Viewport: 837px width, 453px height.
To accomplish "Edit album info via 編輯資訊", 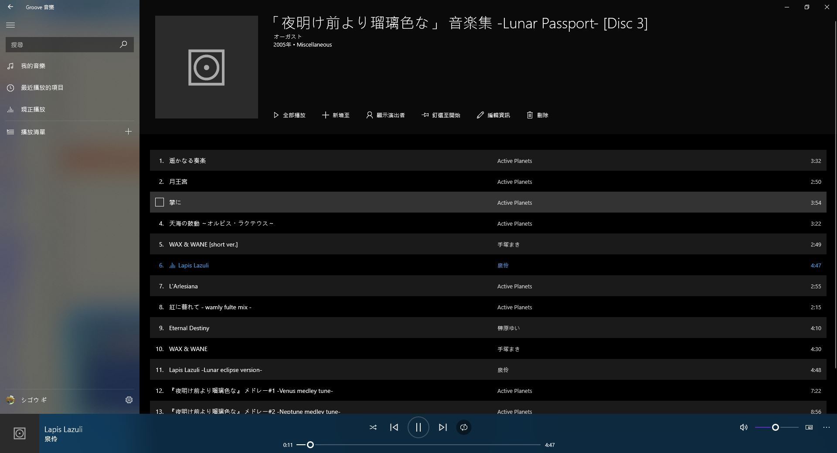I will tap(493, 115).
